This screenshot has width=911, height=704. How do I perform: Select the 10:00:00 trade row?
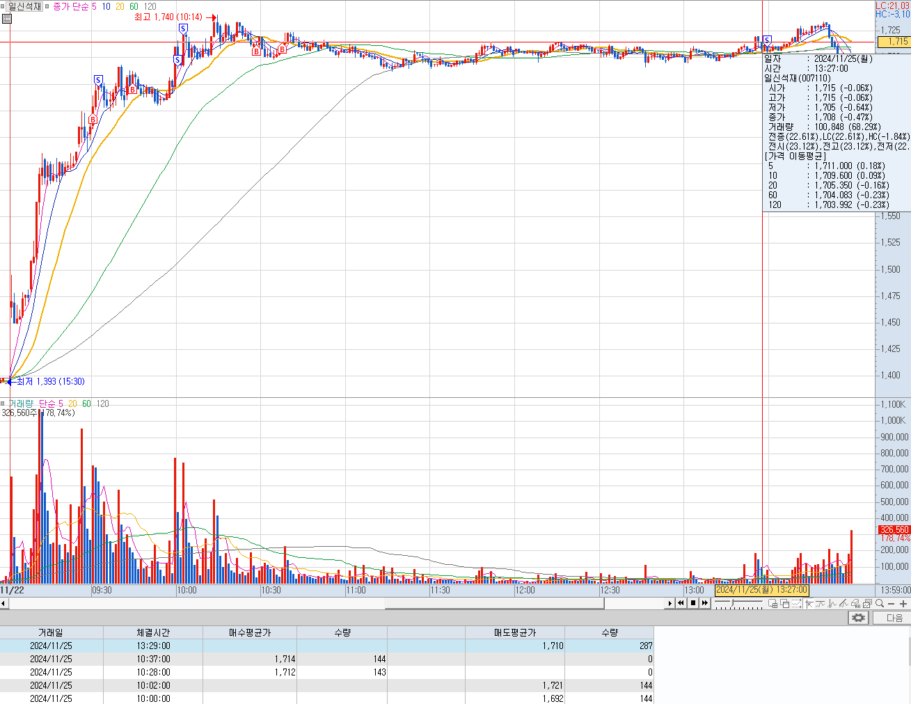(326, 698)
